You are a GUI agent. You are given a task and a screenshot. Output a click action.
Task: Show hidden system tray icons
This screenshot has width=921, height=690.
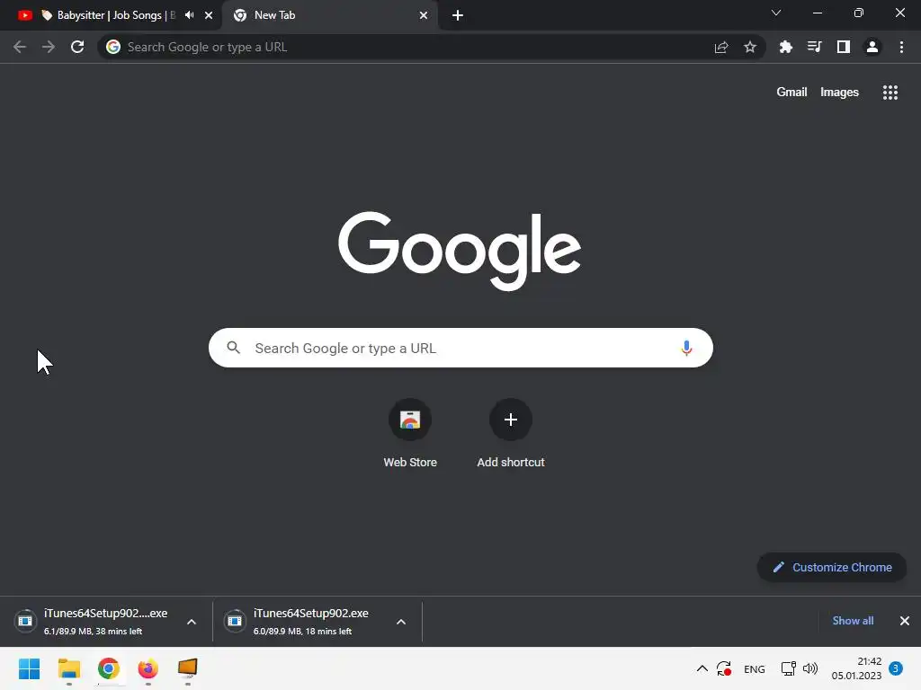coord(702,668)
